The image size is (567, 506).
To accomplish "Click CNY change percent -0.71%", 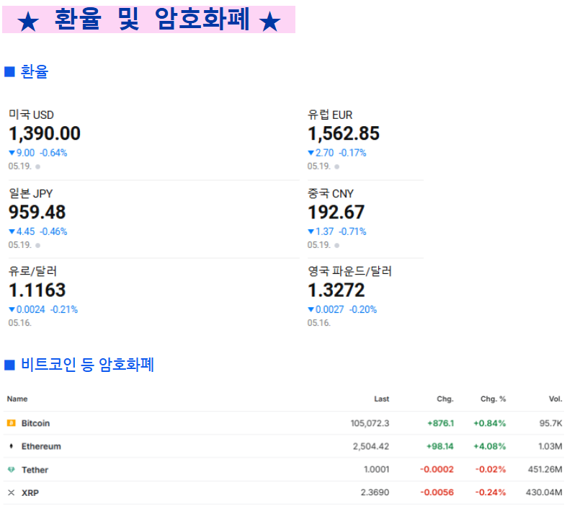I will point(352,231).
